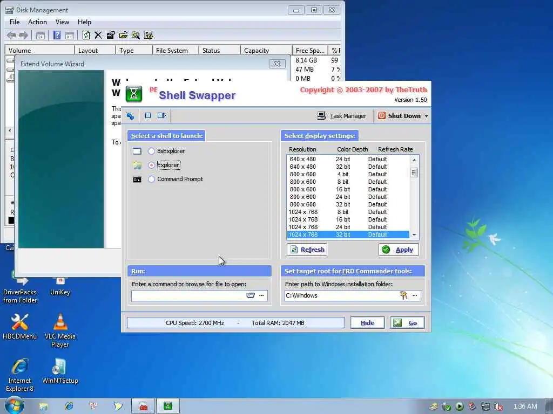Open the UniKey desktop icon

click(60, 287)
